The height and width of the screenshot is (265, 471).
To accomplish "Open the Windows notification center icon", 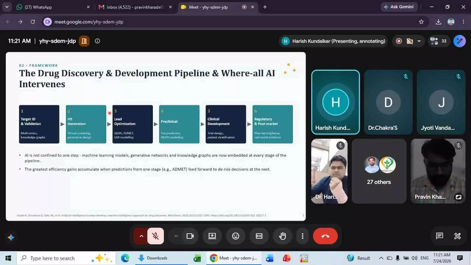I will [460, 258].
